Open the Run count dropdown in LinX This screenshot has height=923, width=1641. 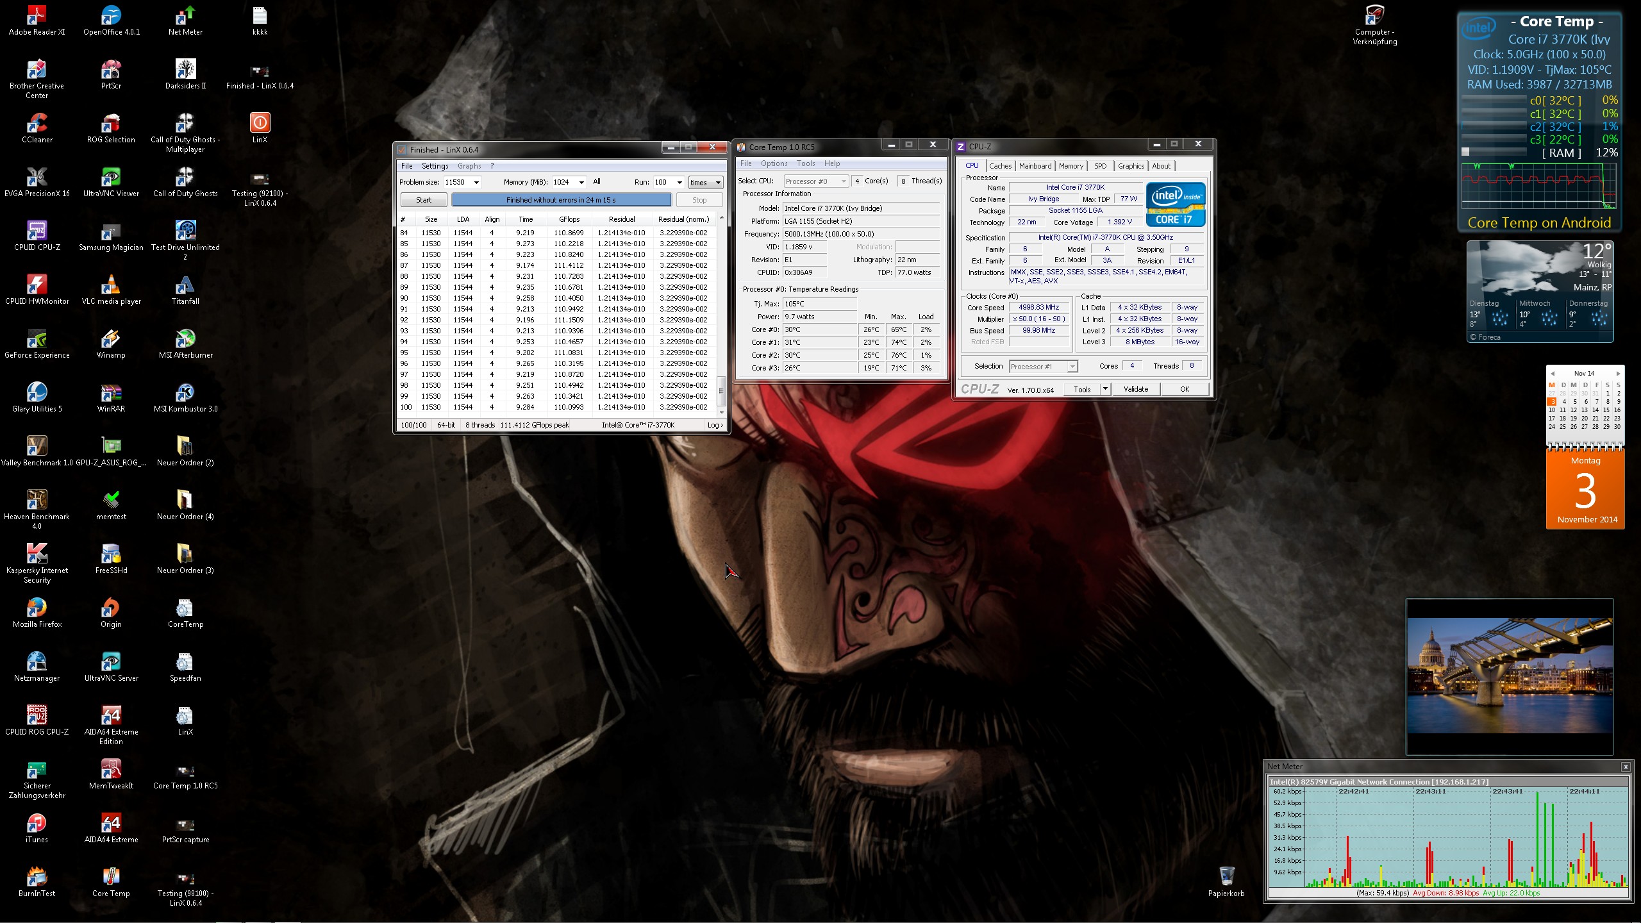[679, 183]
